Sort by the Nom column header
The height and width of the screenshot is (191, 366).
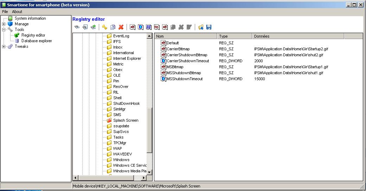coord(186,36)
